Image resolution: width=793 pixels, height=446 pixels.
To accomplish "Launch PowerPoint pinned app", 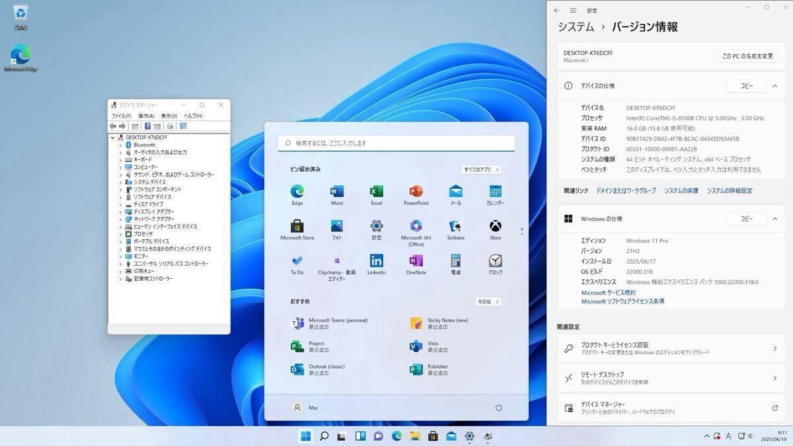I will pyautogui.click(x=416, y=192).
